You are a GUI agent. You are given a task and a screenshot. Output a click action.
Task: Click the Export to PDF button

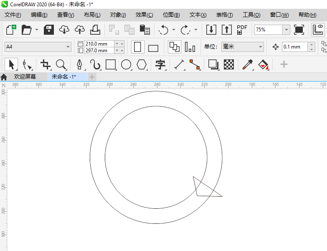(x=242, y=30)
